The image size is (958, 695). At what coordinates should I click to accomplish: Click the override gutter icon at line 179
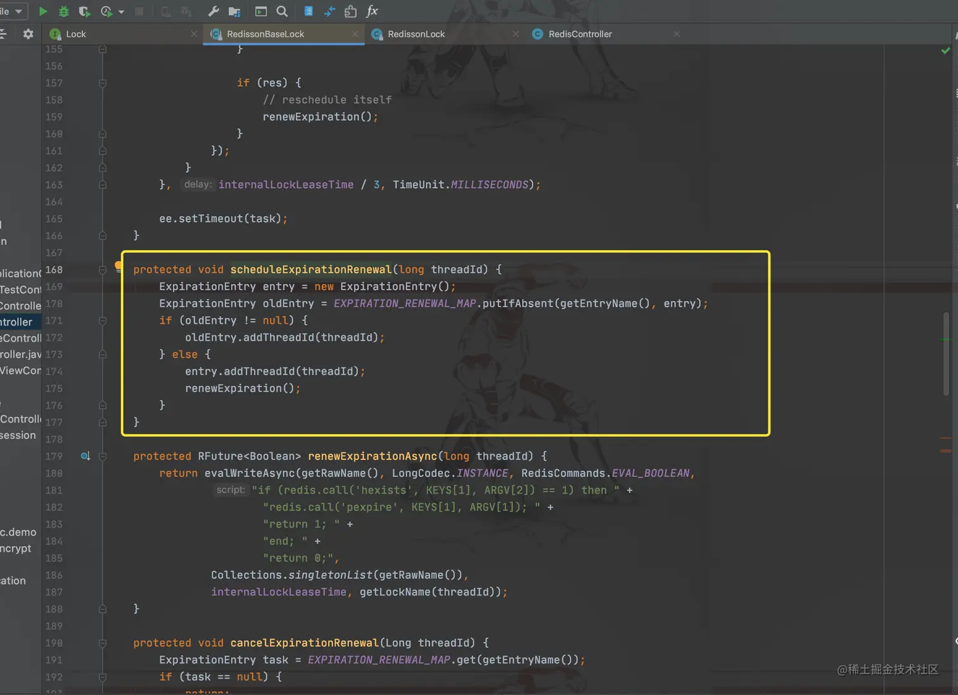85,456
